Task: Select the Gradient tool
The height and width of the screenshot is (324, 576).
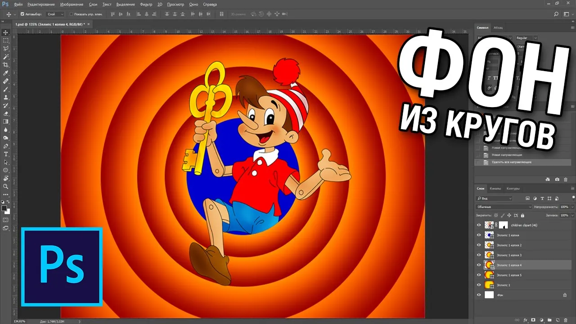Action: (6, 121)
